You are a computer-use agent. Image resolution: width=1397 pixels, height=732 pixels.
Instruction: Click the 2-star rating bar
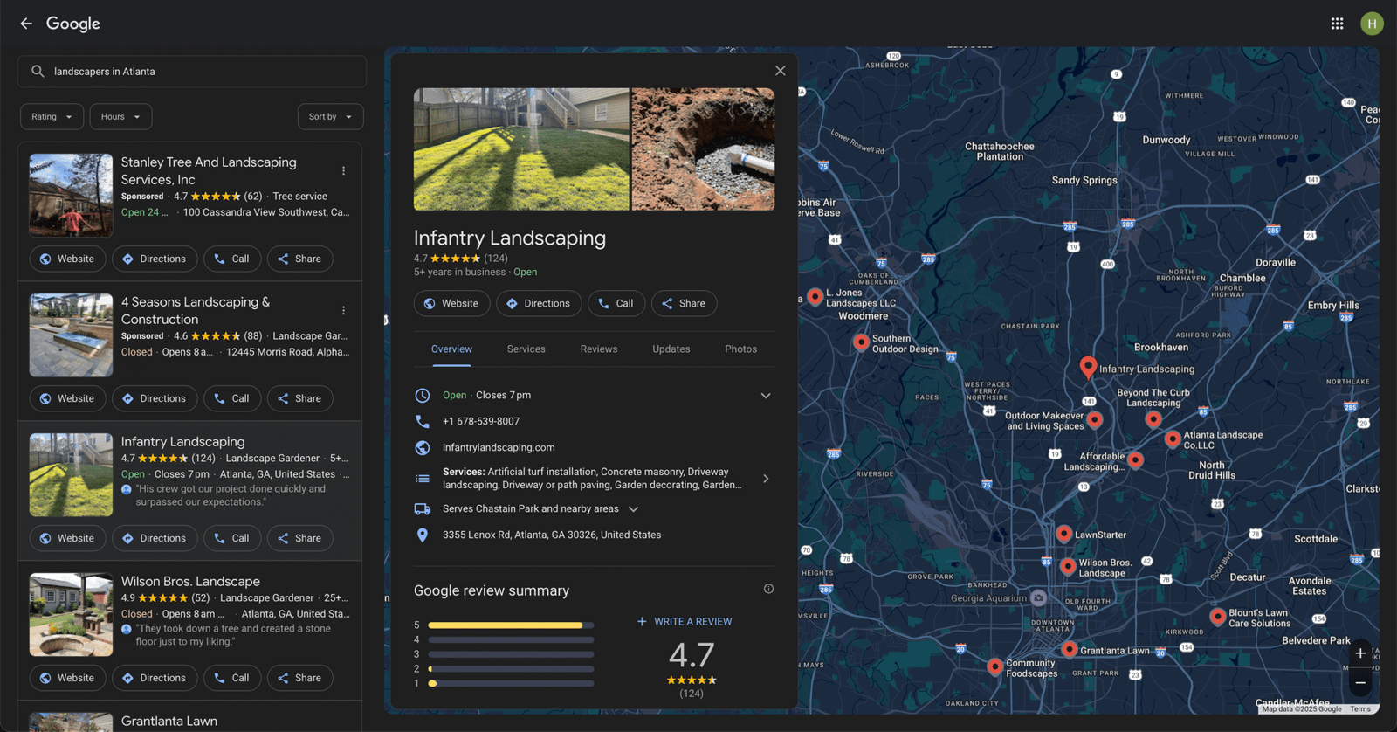(511, 669)
